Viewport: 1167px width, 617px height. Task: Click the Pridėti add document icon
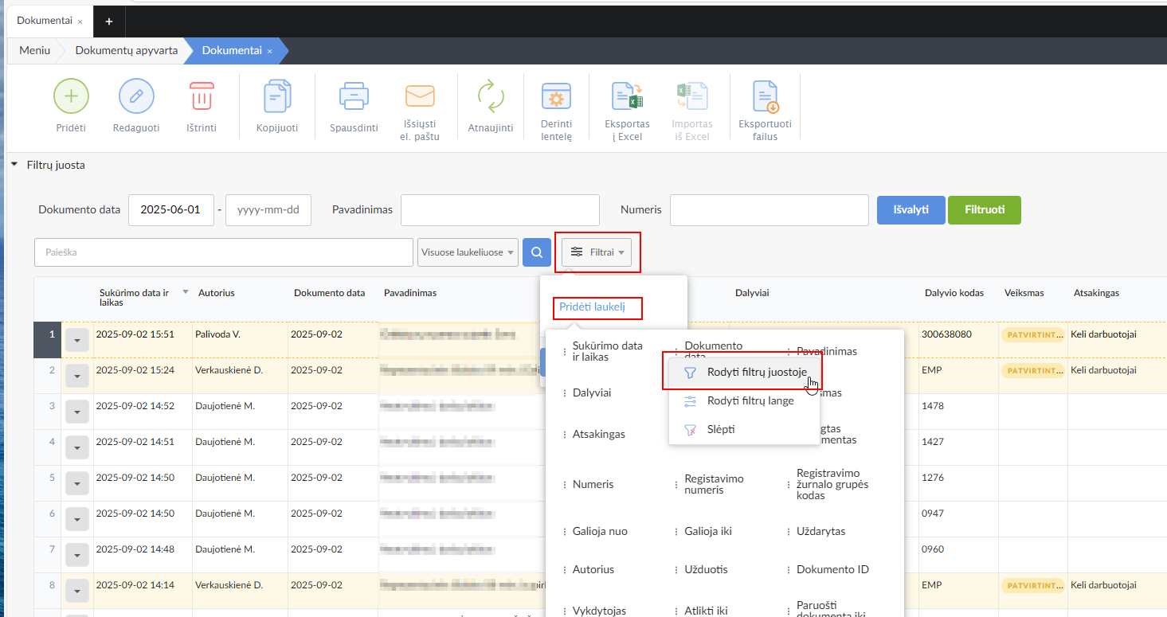[x=71, y=96]
